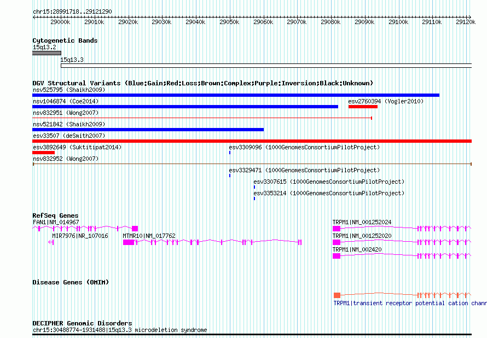
Task: Select the FAN1 final magenta exon block
Action: click(x=135, y=229)
